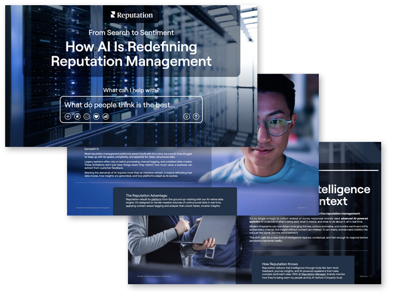The image size is (393, 296).
Task: Click the 'It's no longer enough to collect' paragraph
Action: (309, 220)
